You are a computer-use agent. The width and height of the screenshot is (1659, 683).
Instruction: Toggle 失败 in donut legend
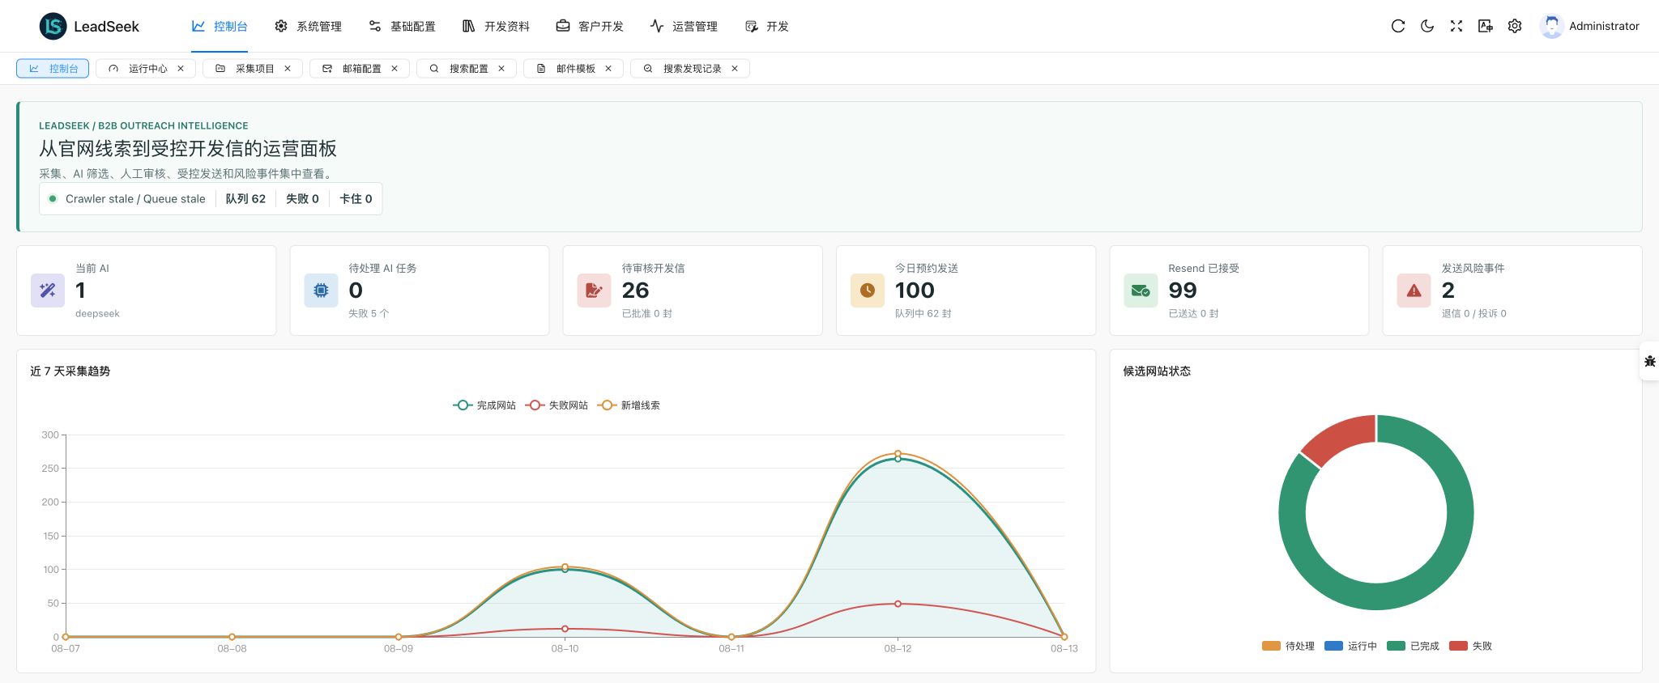(x=1470, y=646)
